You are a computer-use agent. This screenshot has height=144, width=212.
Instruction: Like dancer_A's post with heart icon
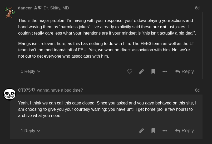130,71
